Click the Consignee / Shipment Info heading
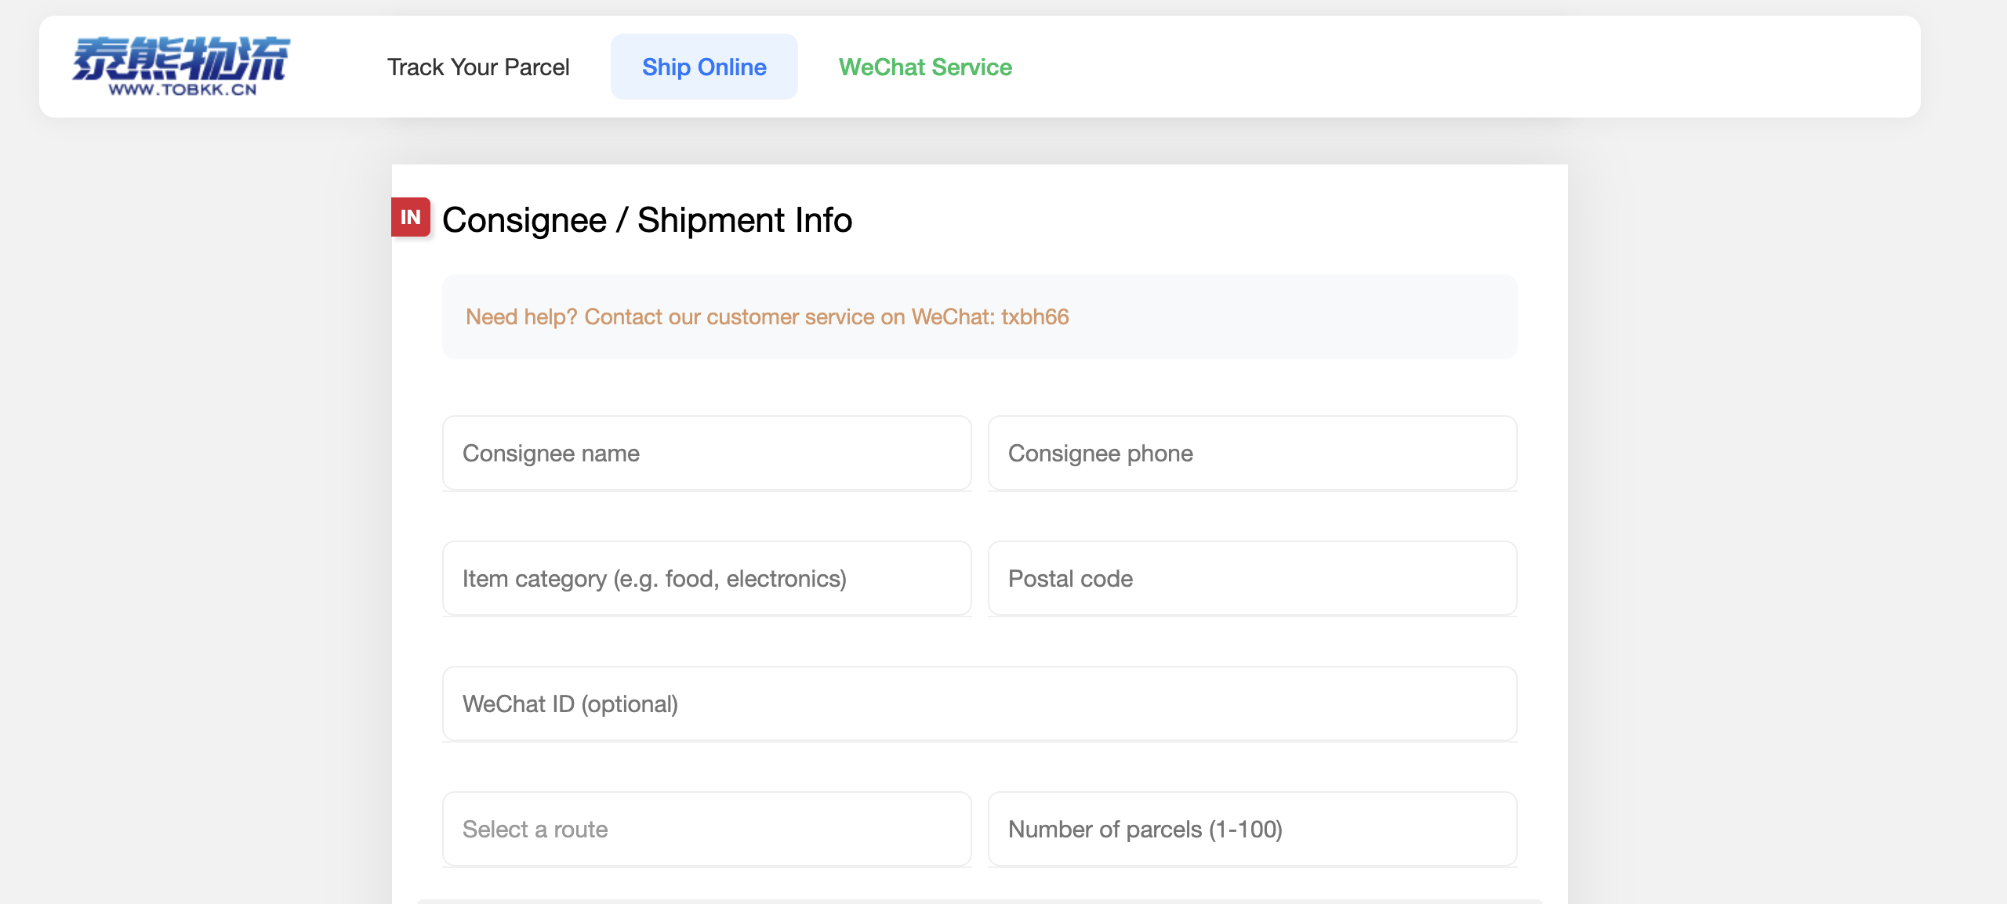 (x=647, y=220)
